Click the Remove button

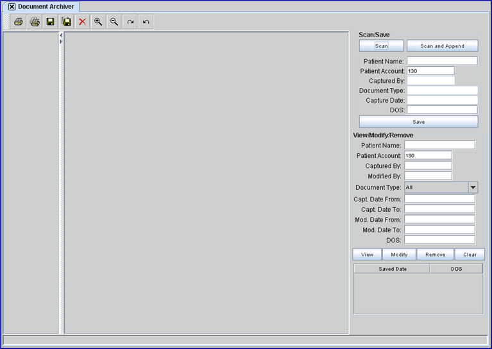(x=435, y=255)
